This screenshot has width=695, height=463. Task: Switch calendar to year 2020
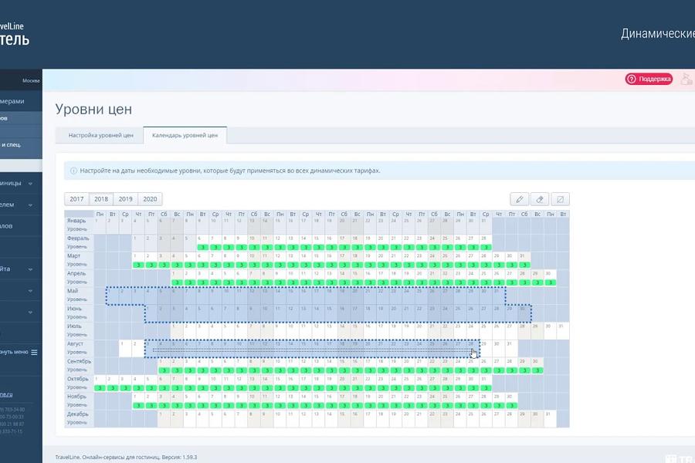coord(150,198)
